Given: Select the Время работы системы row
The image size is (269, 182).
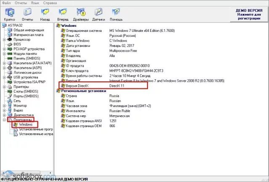Looking at the screenshot, I should [105, 75].
